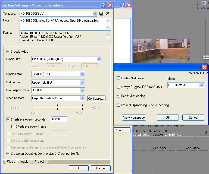
Task: Switch to the Audio tab
Action: coord(24,162)
